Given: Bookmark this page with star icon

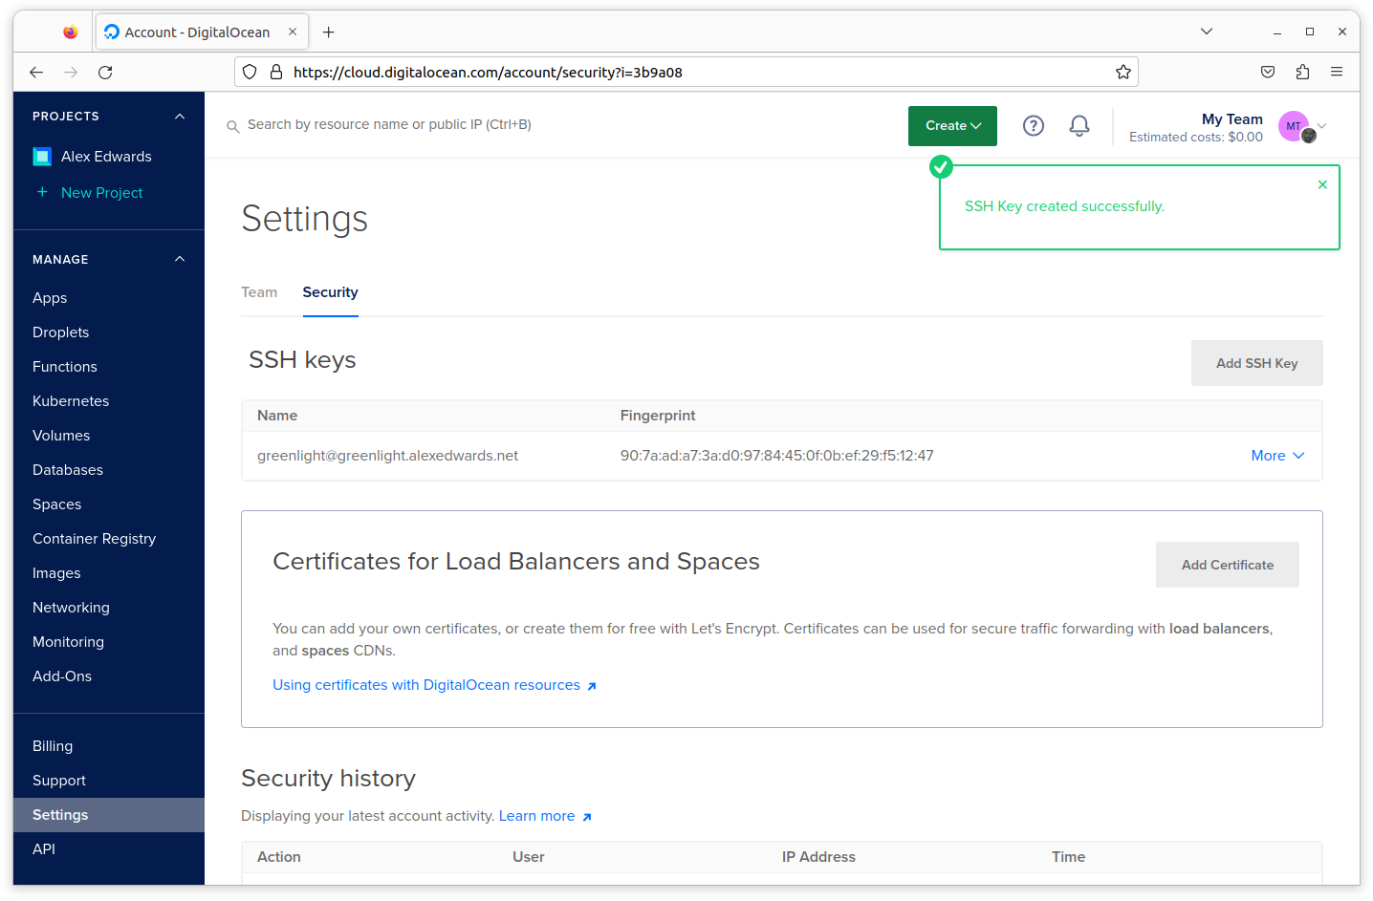Looking at the screenshot, I should pos(1122,72).
